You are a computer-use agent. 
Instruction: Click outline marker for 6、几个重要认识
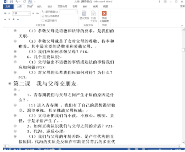point(15,57)
